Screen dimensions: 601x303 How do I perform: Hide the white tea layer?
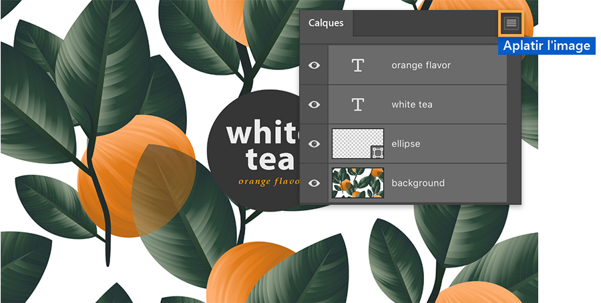[x=314, y=105]
